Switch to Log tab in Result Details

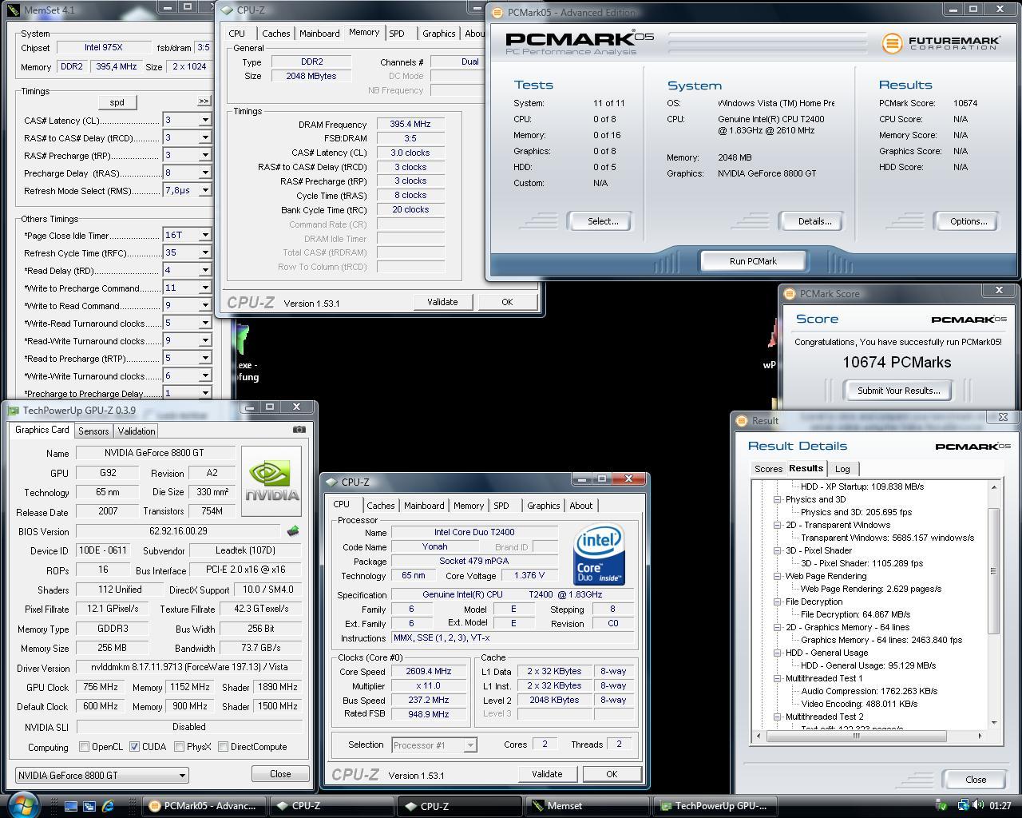tap(842, 469)
